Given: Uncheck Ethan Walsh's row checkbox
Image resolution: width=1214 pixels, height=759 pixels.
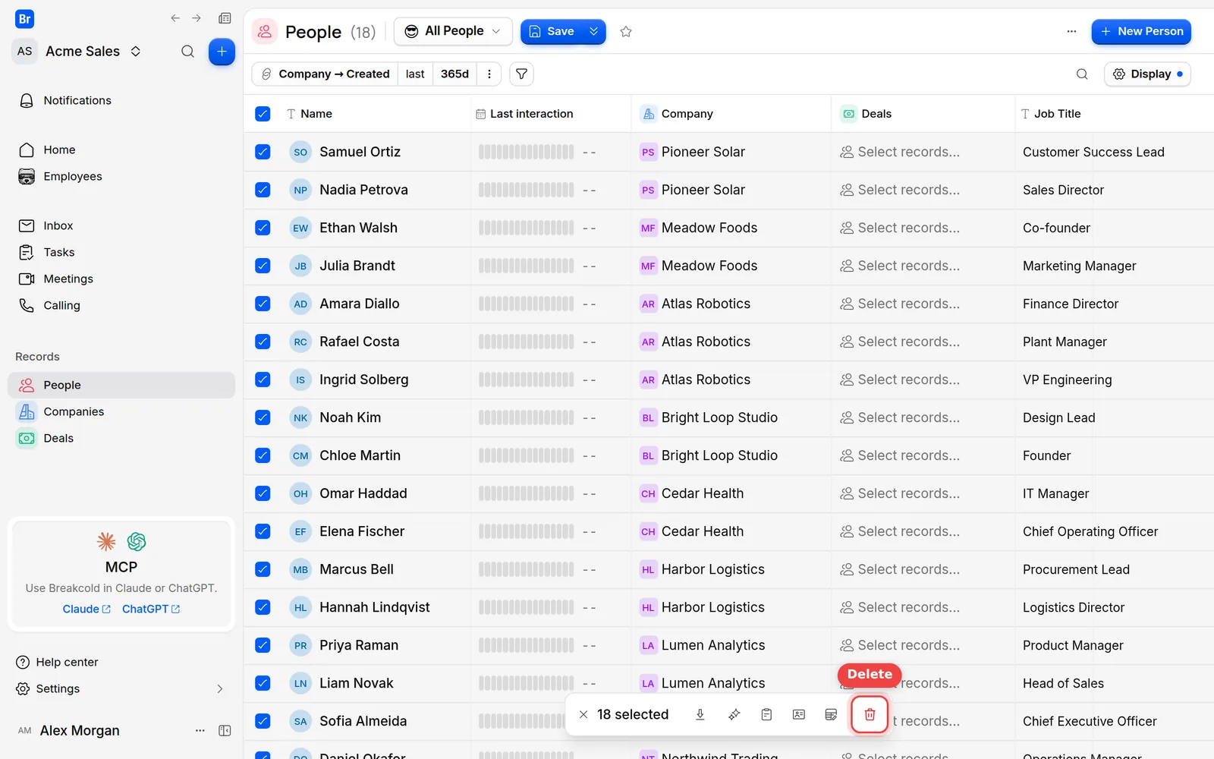Looking at the screenshot, I should 263,228.
